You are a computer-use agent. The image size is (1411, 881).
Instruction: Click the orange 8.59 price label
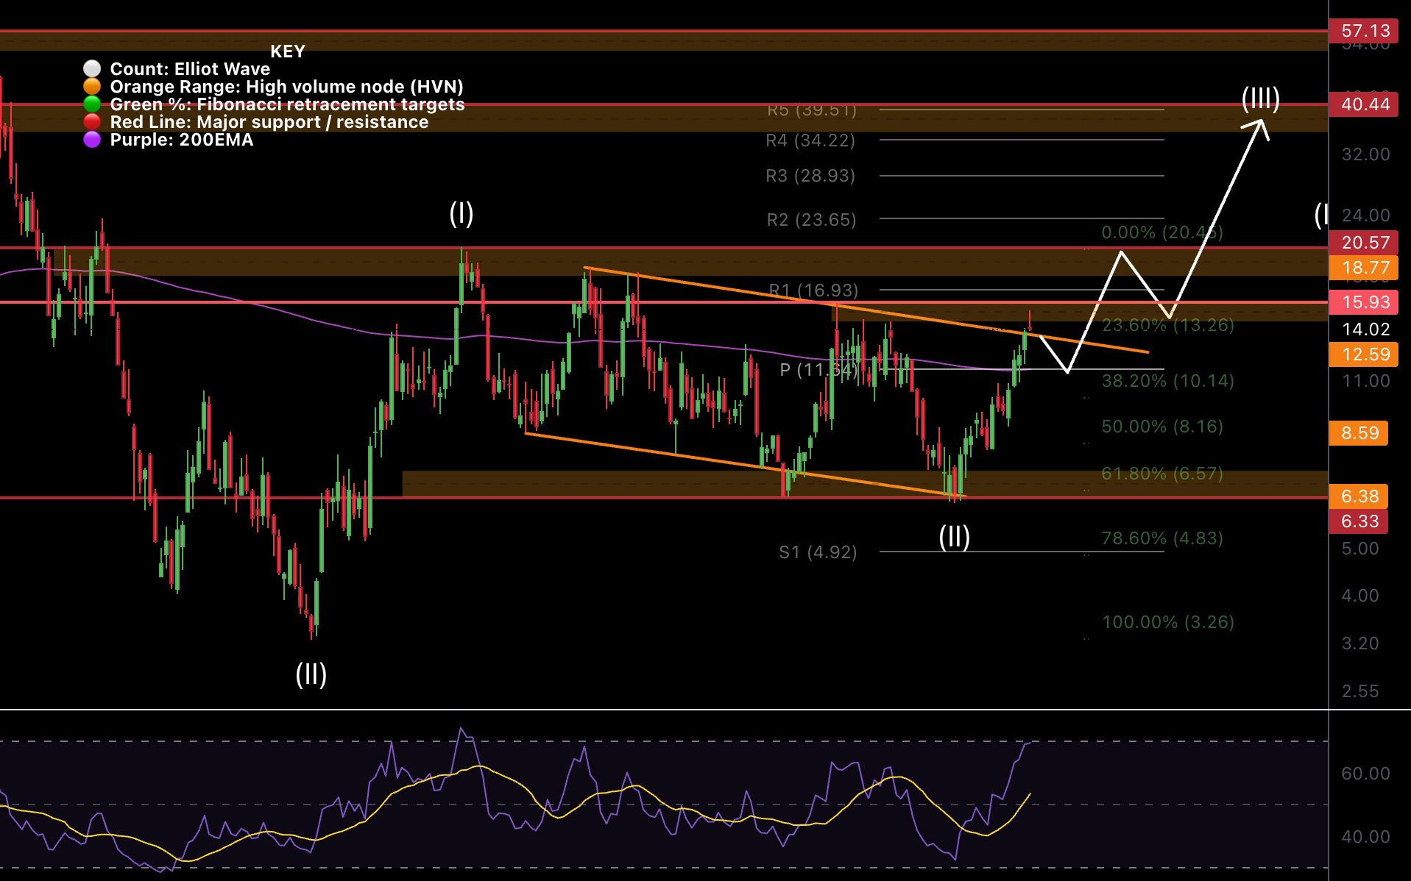coord(1359,433)
